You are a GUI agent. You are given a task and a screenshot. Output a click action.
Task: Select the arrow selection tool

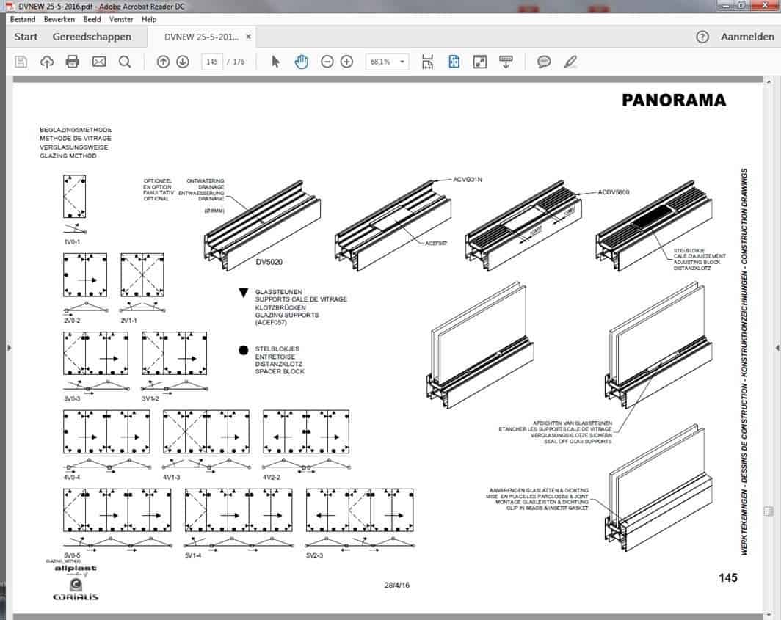276,62
